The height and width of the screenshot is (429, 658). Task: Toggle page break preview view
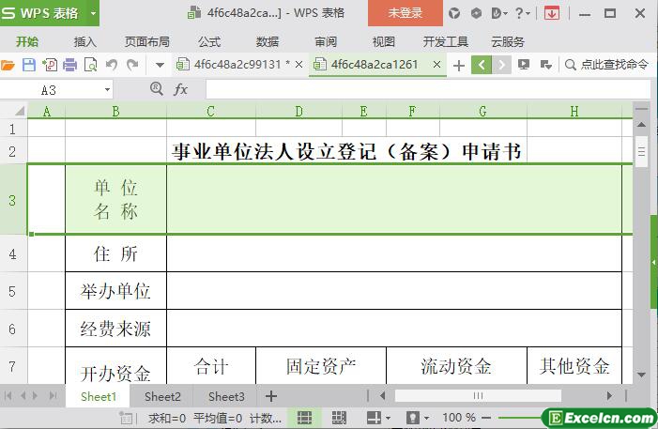coord(339,417)
